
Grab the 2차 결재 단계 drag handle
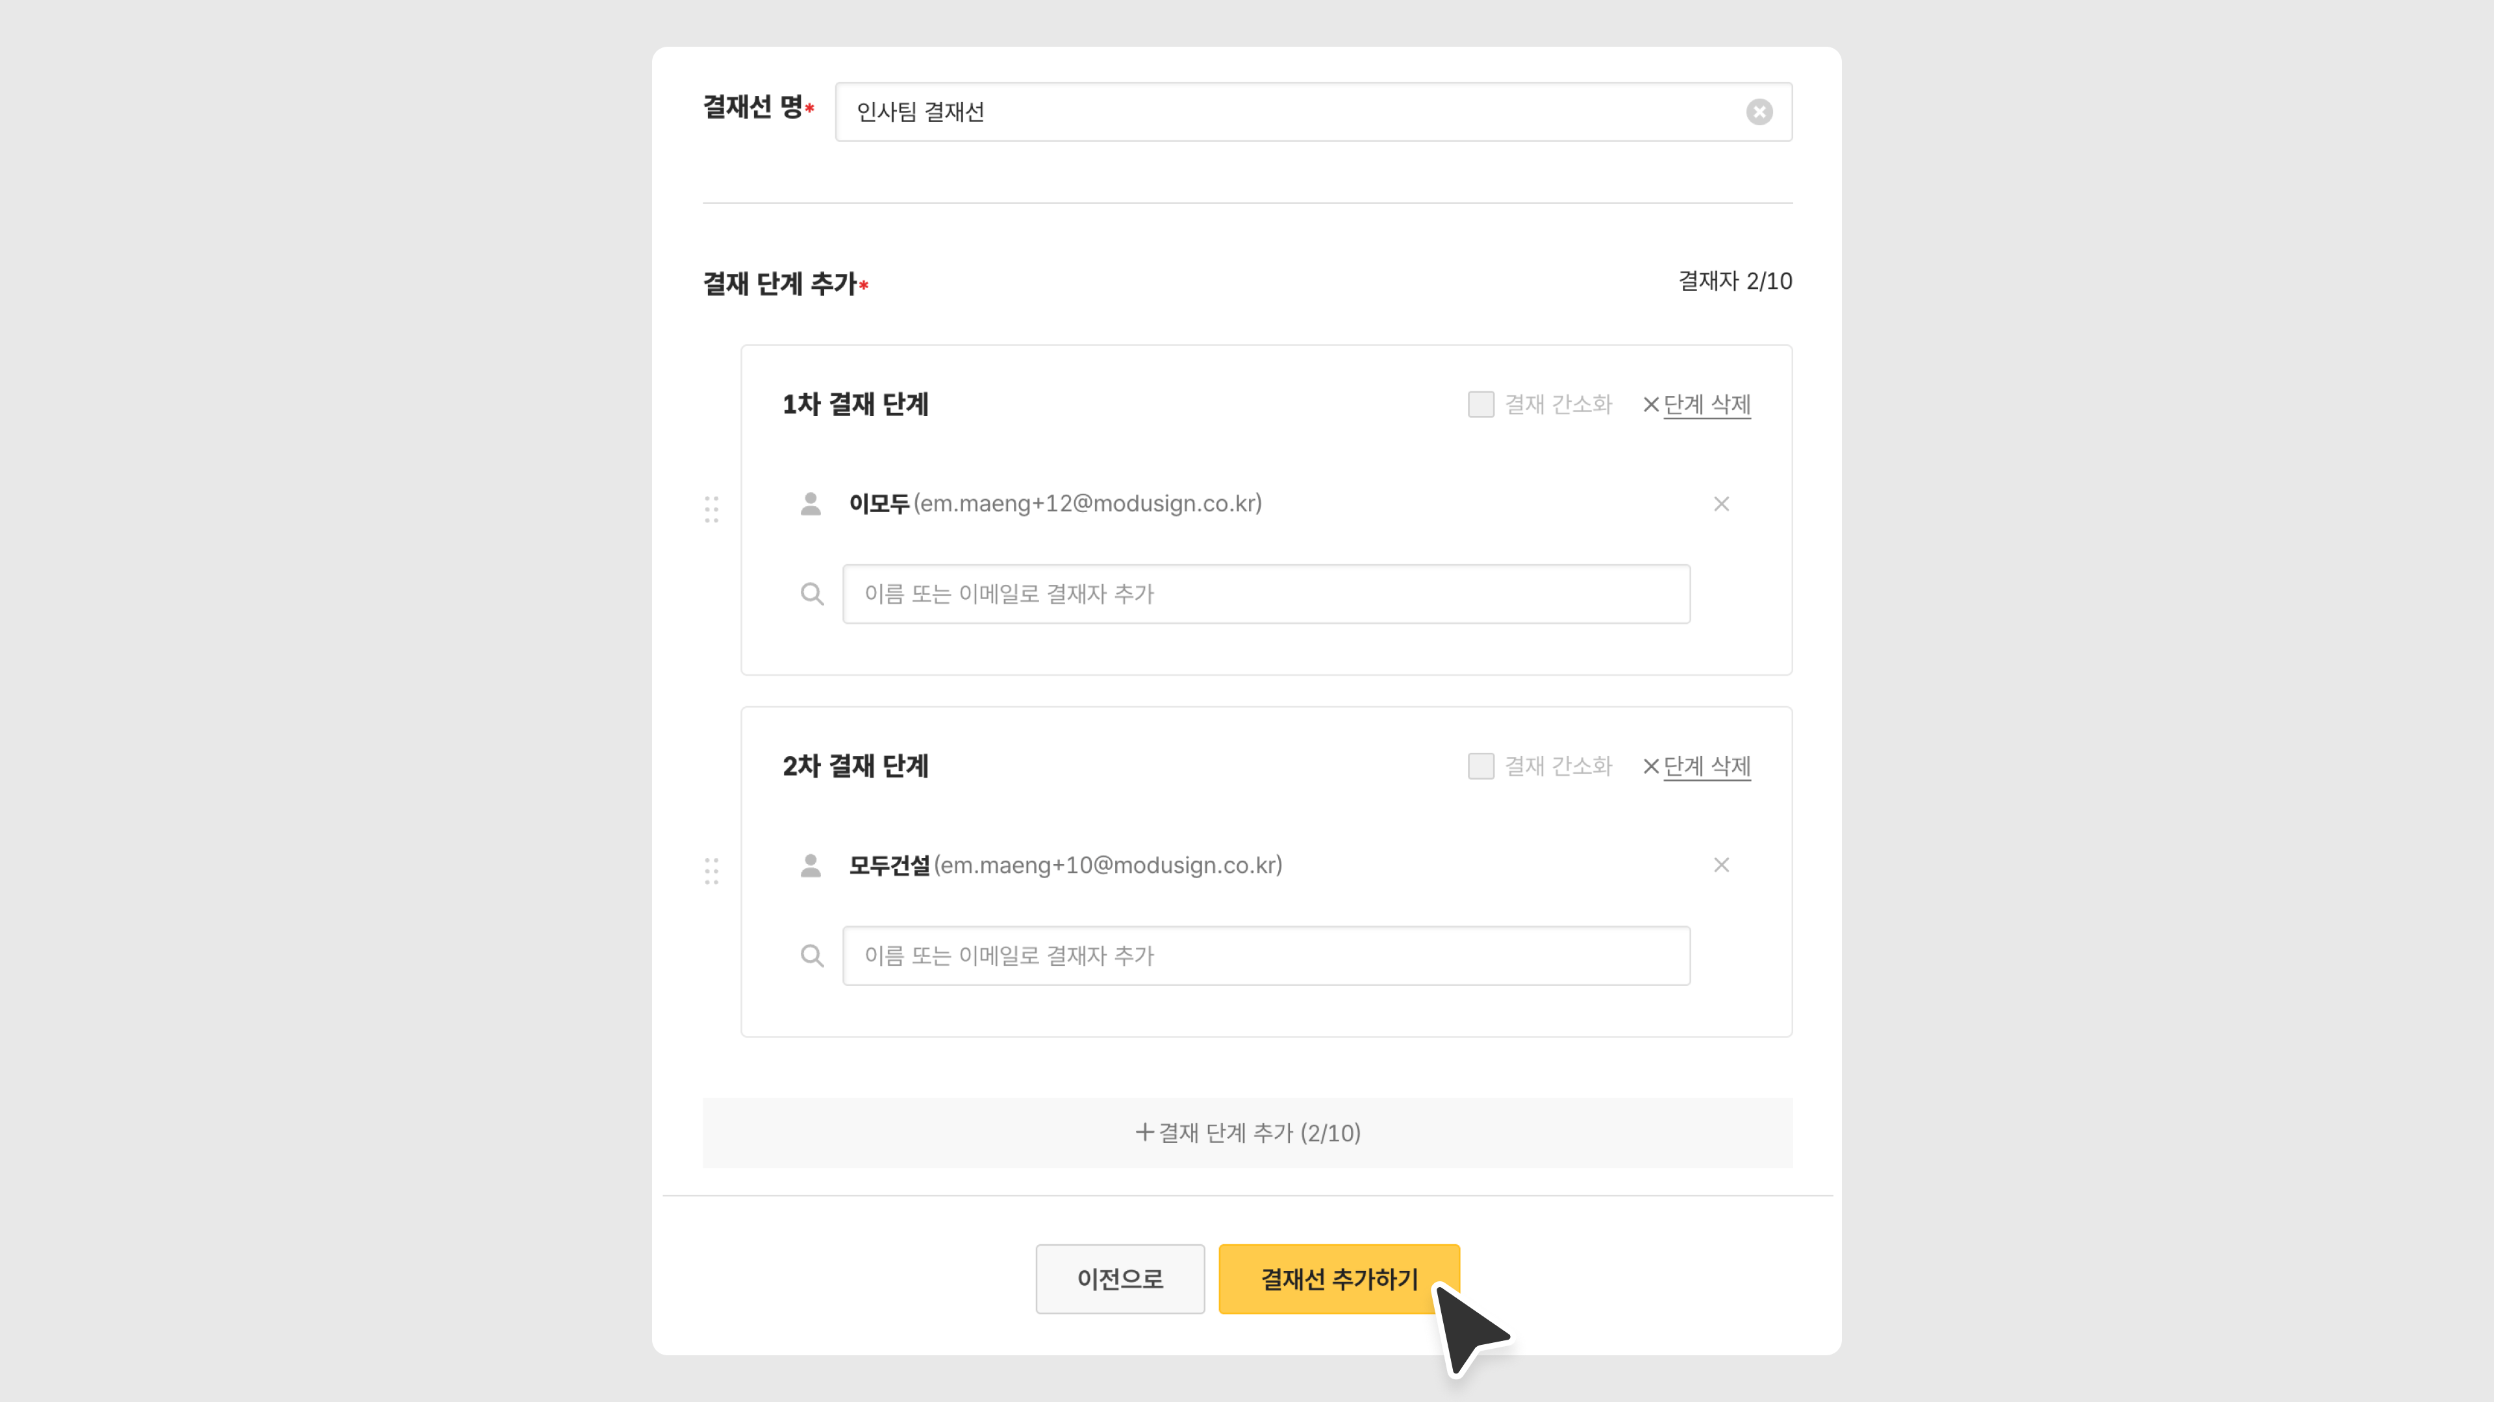[712, 871]
